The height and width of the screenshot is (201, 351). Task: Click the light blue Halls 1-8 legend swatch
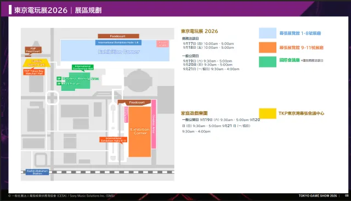[x=268, y=33]
